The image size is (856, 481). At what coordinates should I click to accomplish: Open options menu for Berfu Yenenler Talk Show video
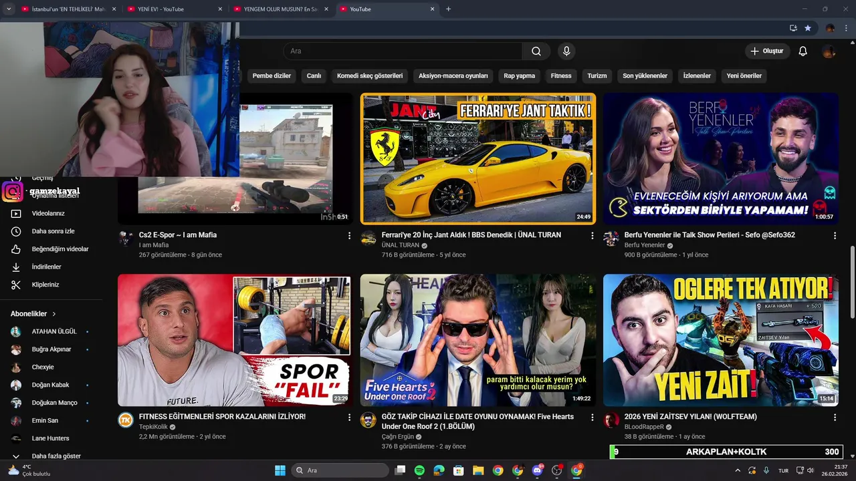click(x=835, y=236)
